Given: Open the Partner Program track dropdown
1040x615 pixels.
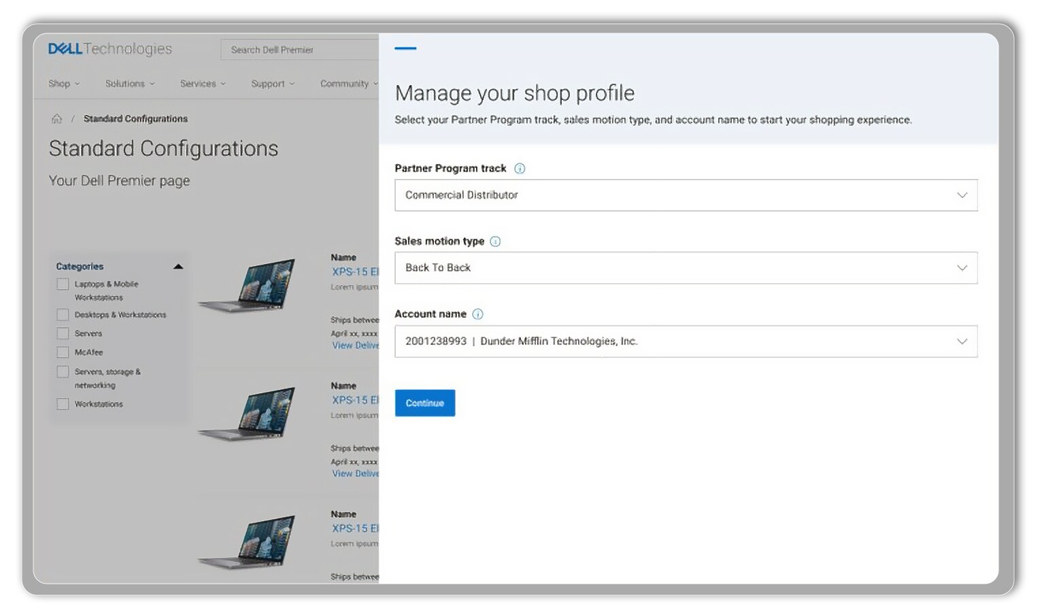Looking at the screenshot, I should click(686, 195).
